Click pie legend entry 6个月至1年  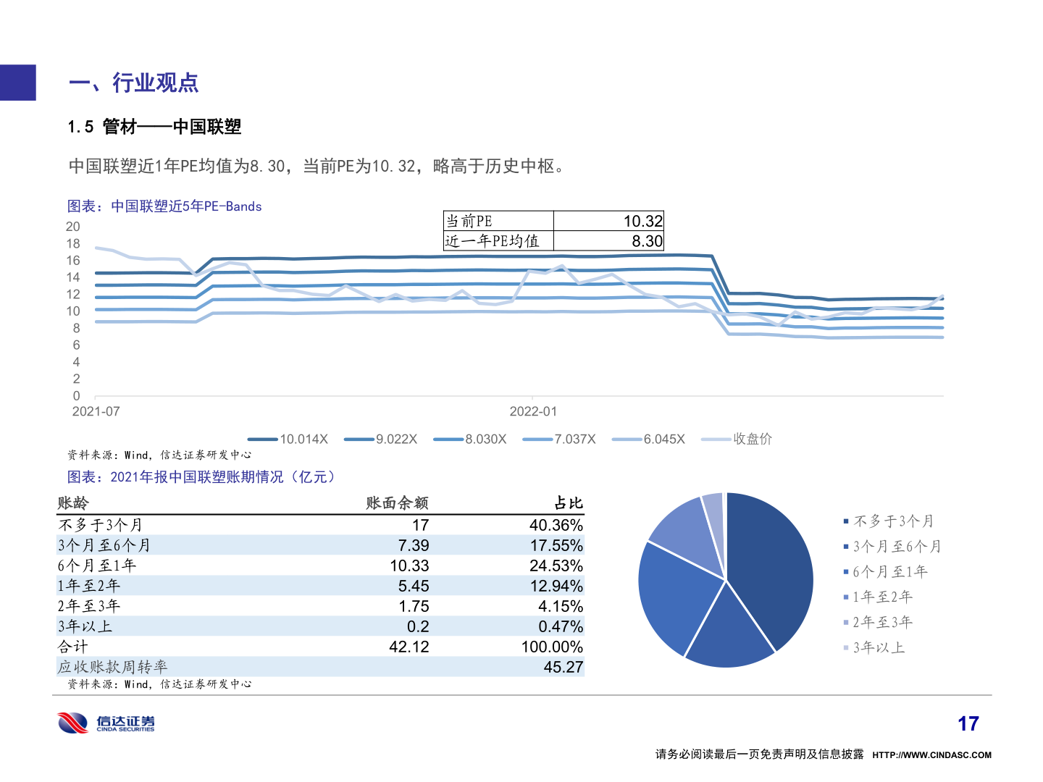885,572
